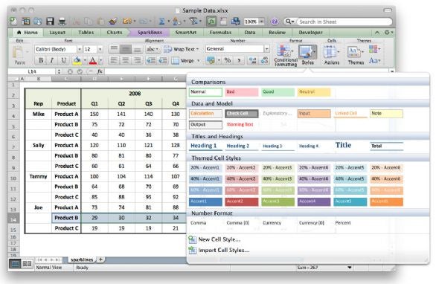Open Conditional Formatting icon
The image size is (436, 284).
click(x=285, y=56)
